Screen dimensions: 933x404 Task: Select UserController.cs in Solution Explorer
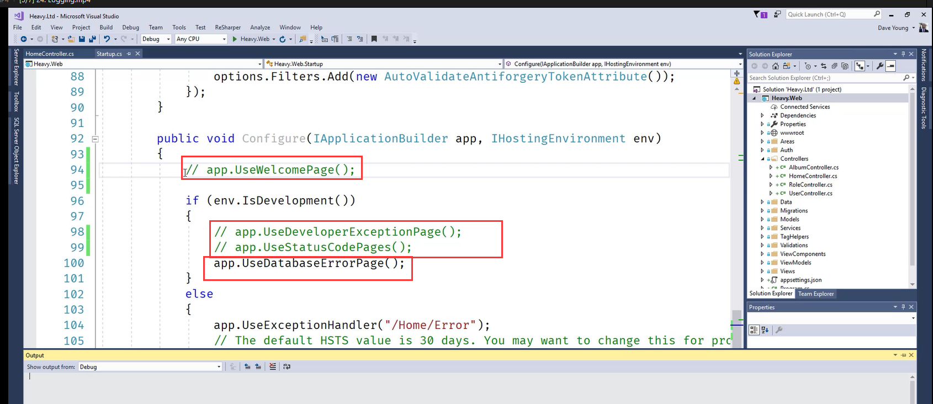[810, 193]
